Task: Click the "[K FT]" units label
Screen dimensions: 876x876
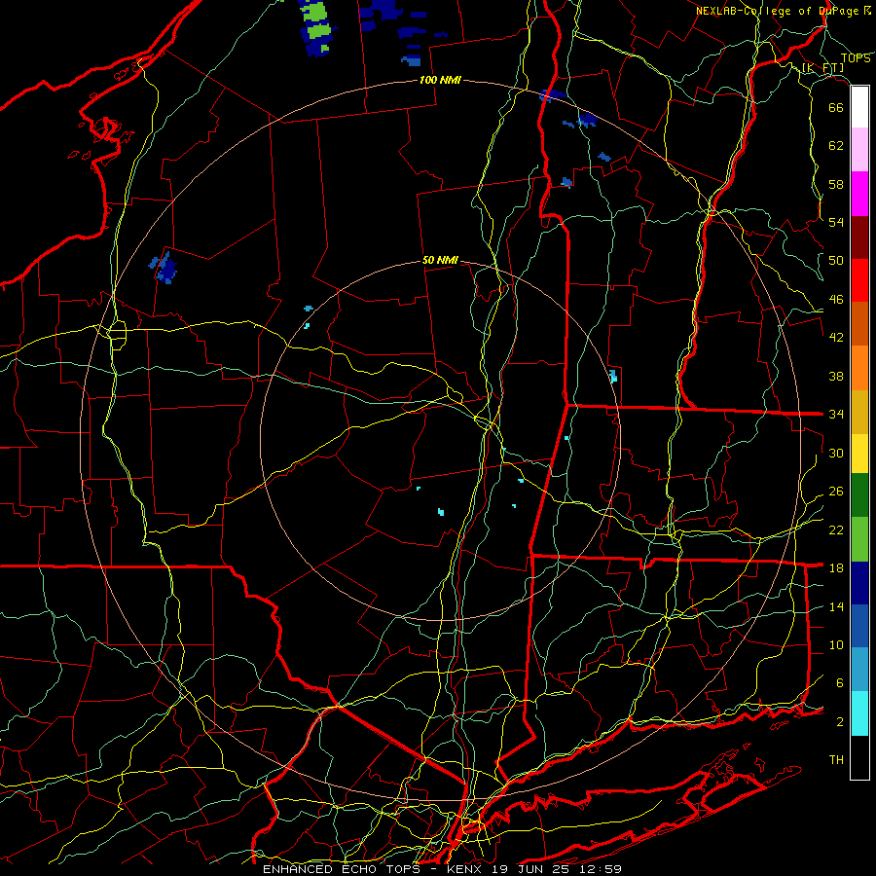Action: coord(822,68)
